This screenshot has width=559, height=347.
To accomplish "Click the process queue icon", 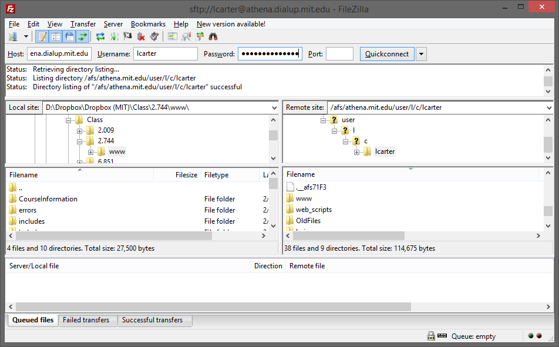I will coord(114,36).
